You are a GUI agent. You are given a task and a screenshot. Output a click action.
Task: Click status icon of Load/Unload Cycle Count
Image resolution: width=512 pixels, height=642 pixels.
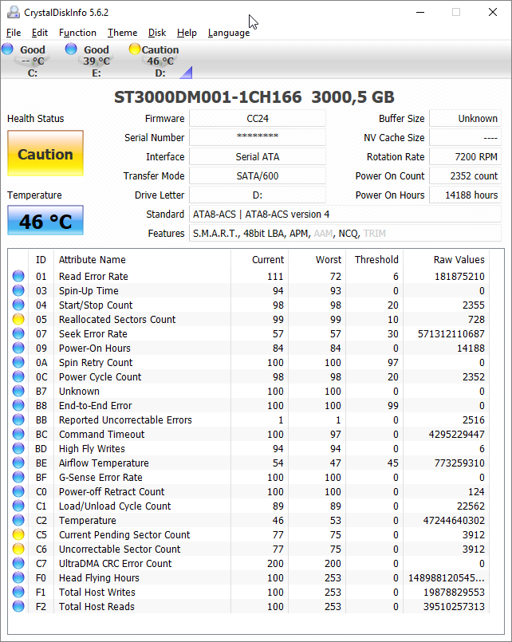18,506
